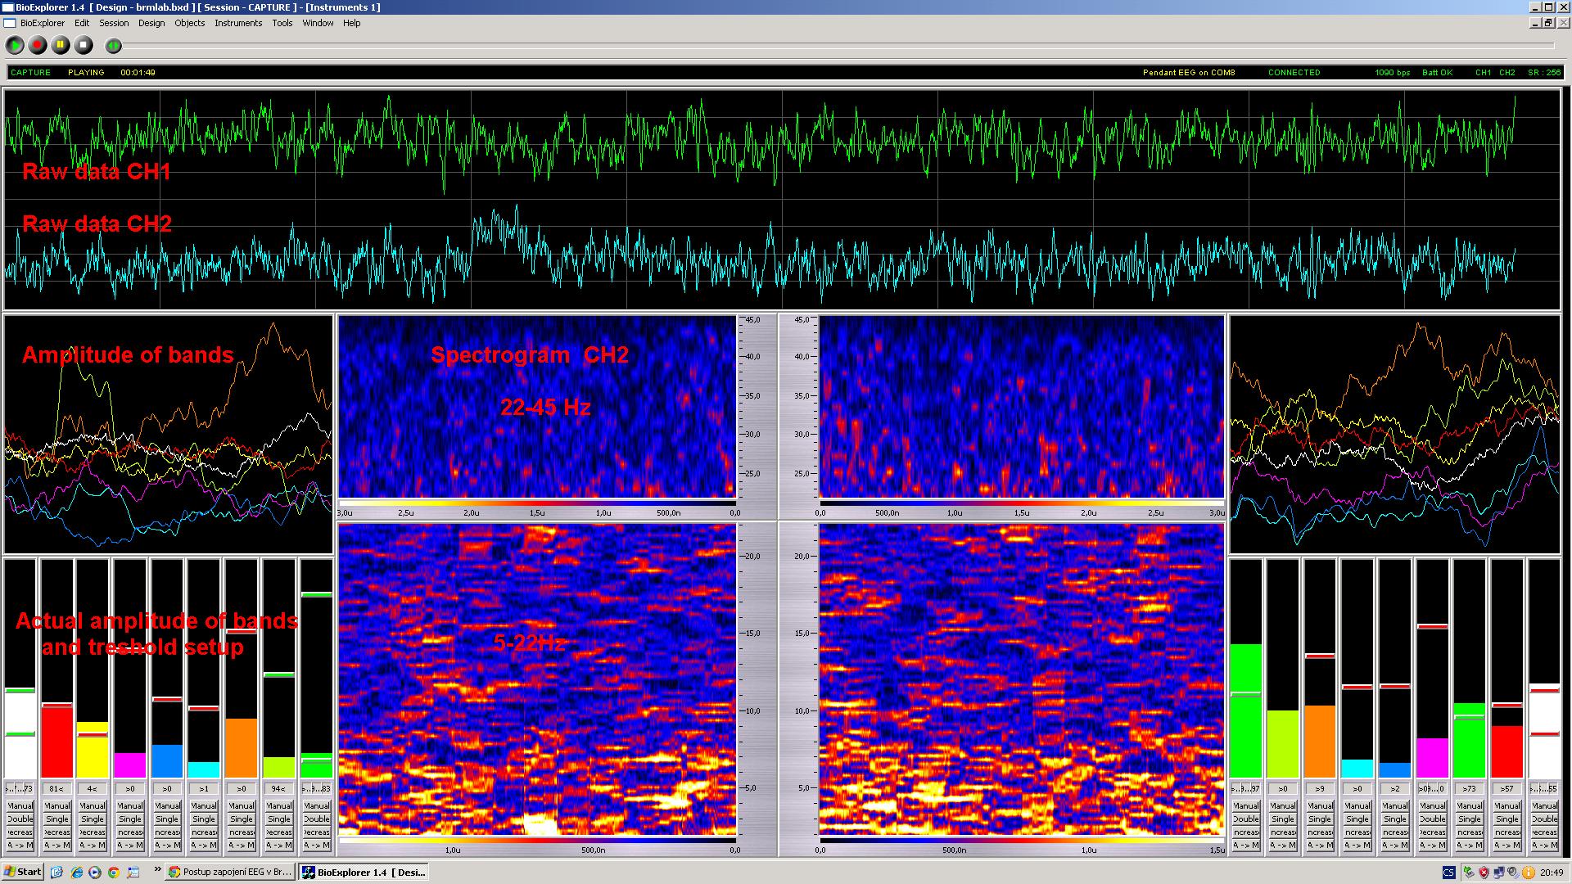Click Decrease on the red left bar meter
This screenshot has width=1572, height=884.
point(56,832)
